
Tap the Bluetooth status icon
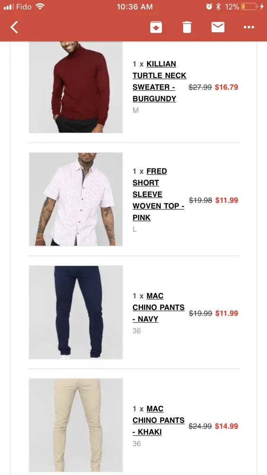click(218, 7)
